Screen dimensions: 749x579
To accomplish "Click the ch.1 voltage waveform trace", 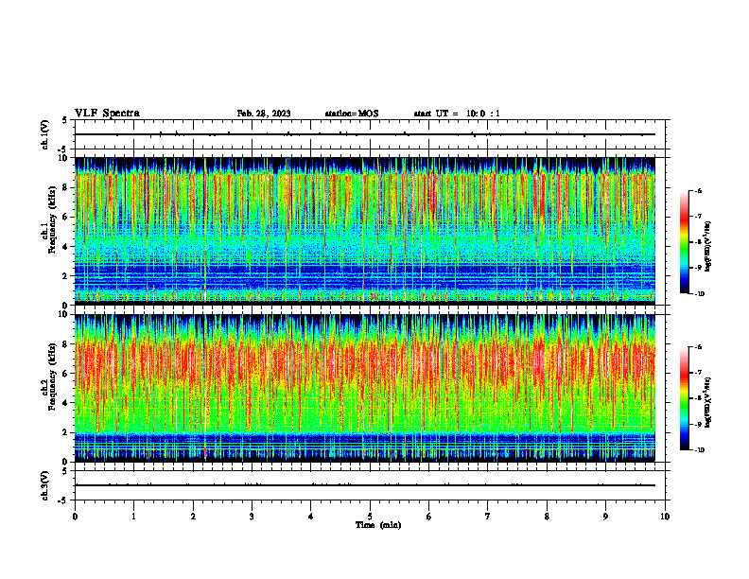I will click(365, 134).
